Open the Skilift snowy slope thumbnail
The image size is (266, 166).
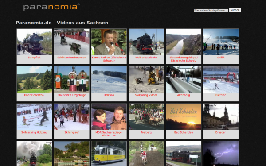pyautogui.click(x=221, y=42)
